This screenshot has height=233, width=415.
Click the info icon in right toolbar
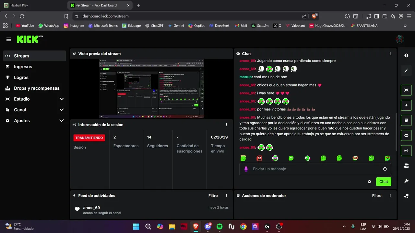tap(406, 56)
